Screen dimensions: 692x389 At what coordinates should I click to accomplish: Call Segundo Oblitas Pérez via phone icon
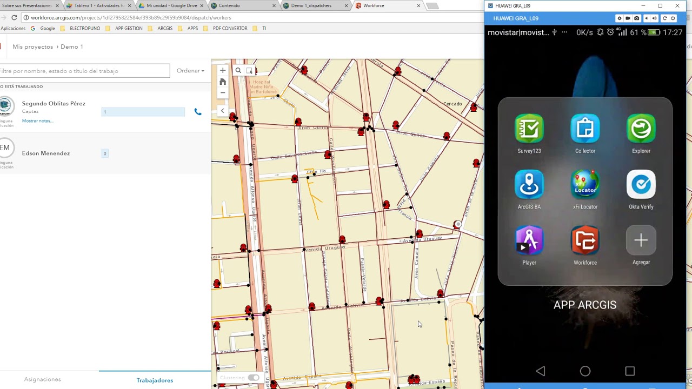(198, 112)
